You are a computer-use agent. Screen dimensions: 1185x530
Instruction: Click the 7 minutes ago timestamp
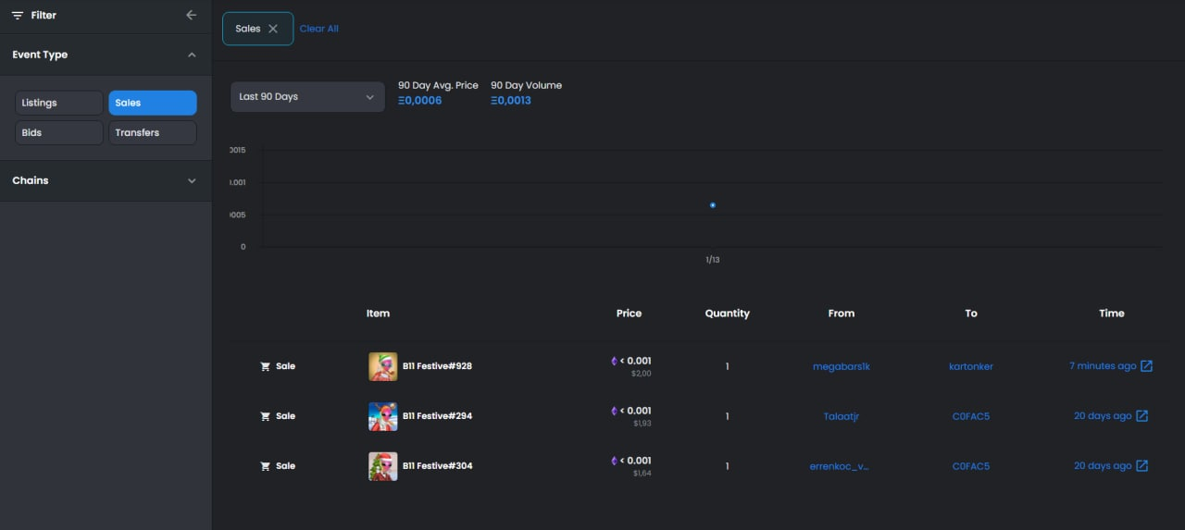tap(1103, 366)
